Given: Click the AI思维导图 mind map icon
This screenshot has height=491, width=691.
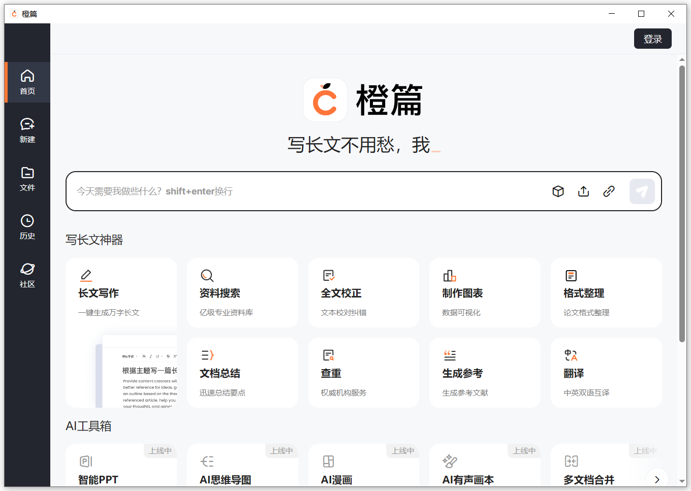Looking at the screenshot, I should pos(207,461).
